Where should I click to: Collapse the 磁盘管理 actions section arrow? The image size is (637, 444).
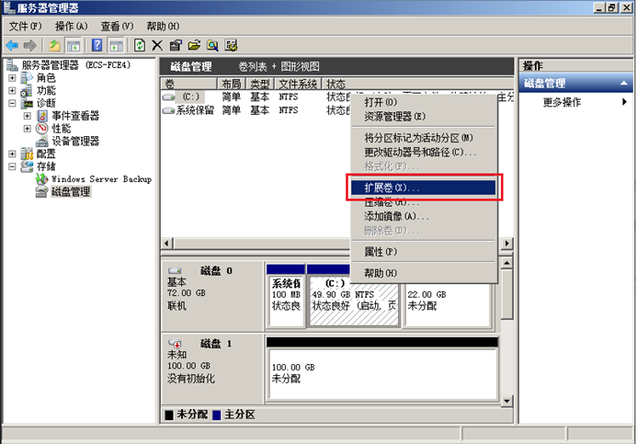coord(624,84)
